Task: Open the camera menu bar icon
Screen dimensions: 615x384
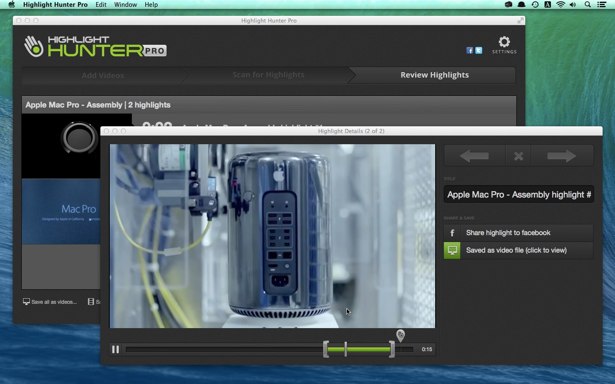Action: click(508, 5)
